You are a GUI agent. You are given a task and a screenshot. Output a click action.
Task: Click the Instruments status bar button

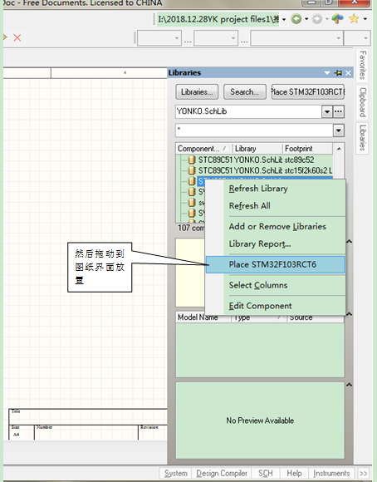pyautogui.click(x=331, y=473)
